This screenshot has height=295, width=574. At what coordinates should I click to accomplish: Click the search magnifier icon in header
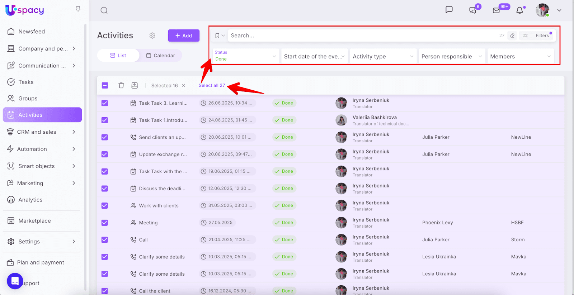tap(104, 10)
